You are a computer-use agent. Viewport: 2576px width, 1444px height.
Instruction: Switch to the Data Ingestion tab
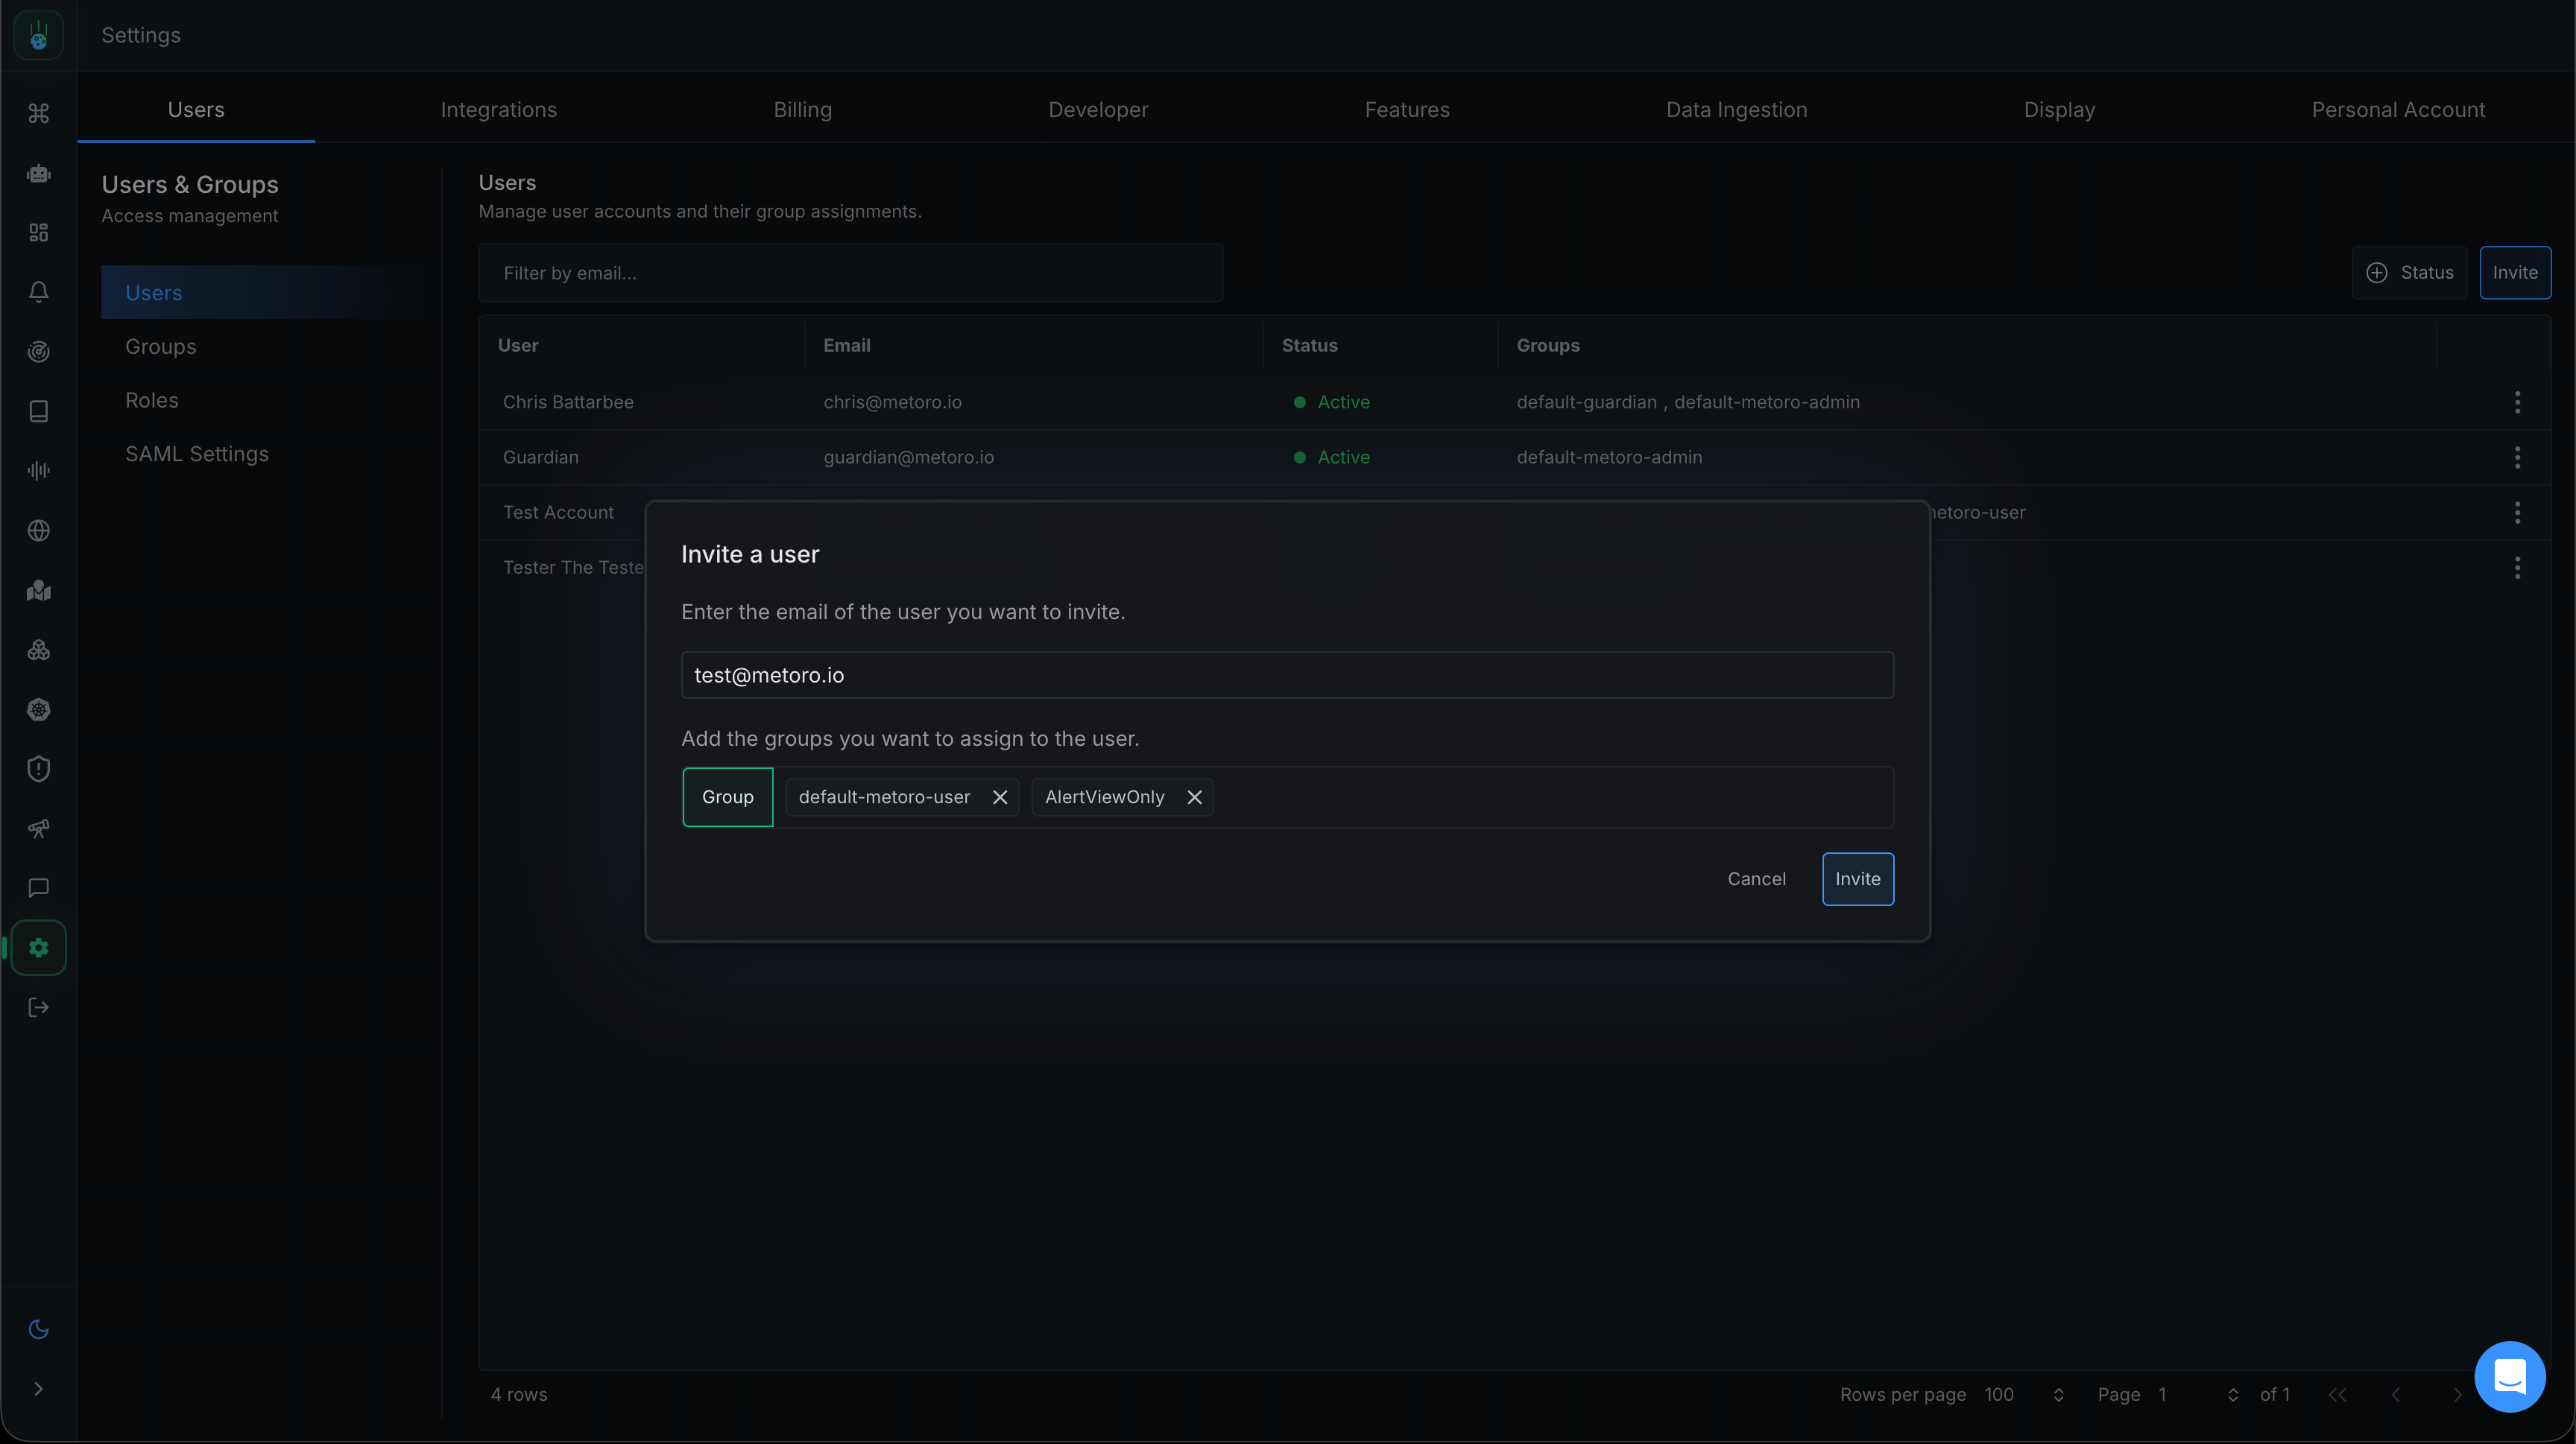pos(1736,110)
